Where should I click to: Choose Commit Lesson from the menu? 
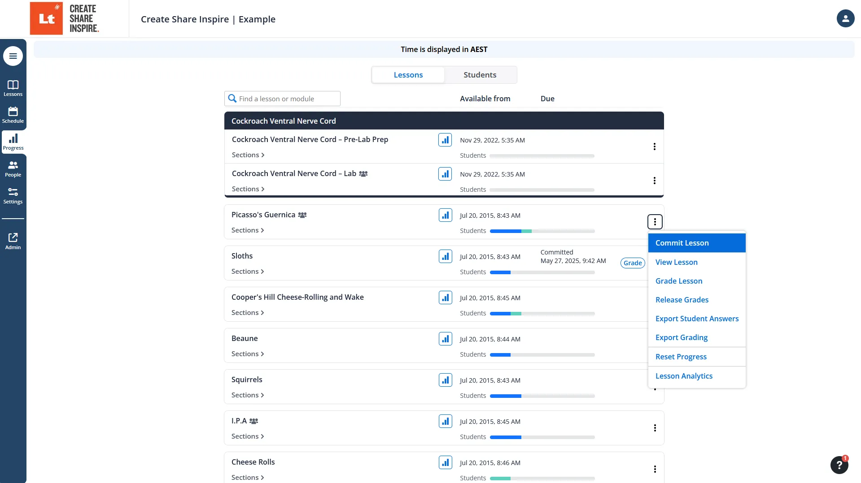coord(697,243)
